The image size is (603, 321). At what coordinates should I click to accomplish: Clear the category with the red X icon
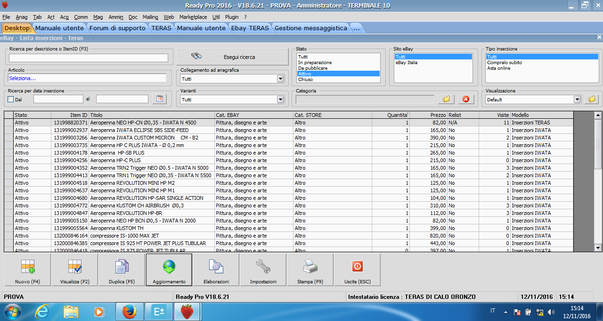[x=466, y=99]
